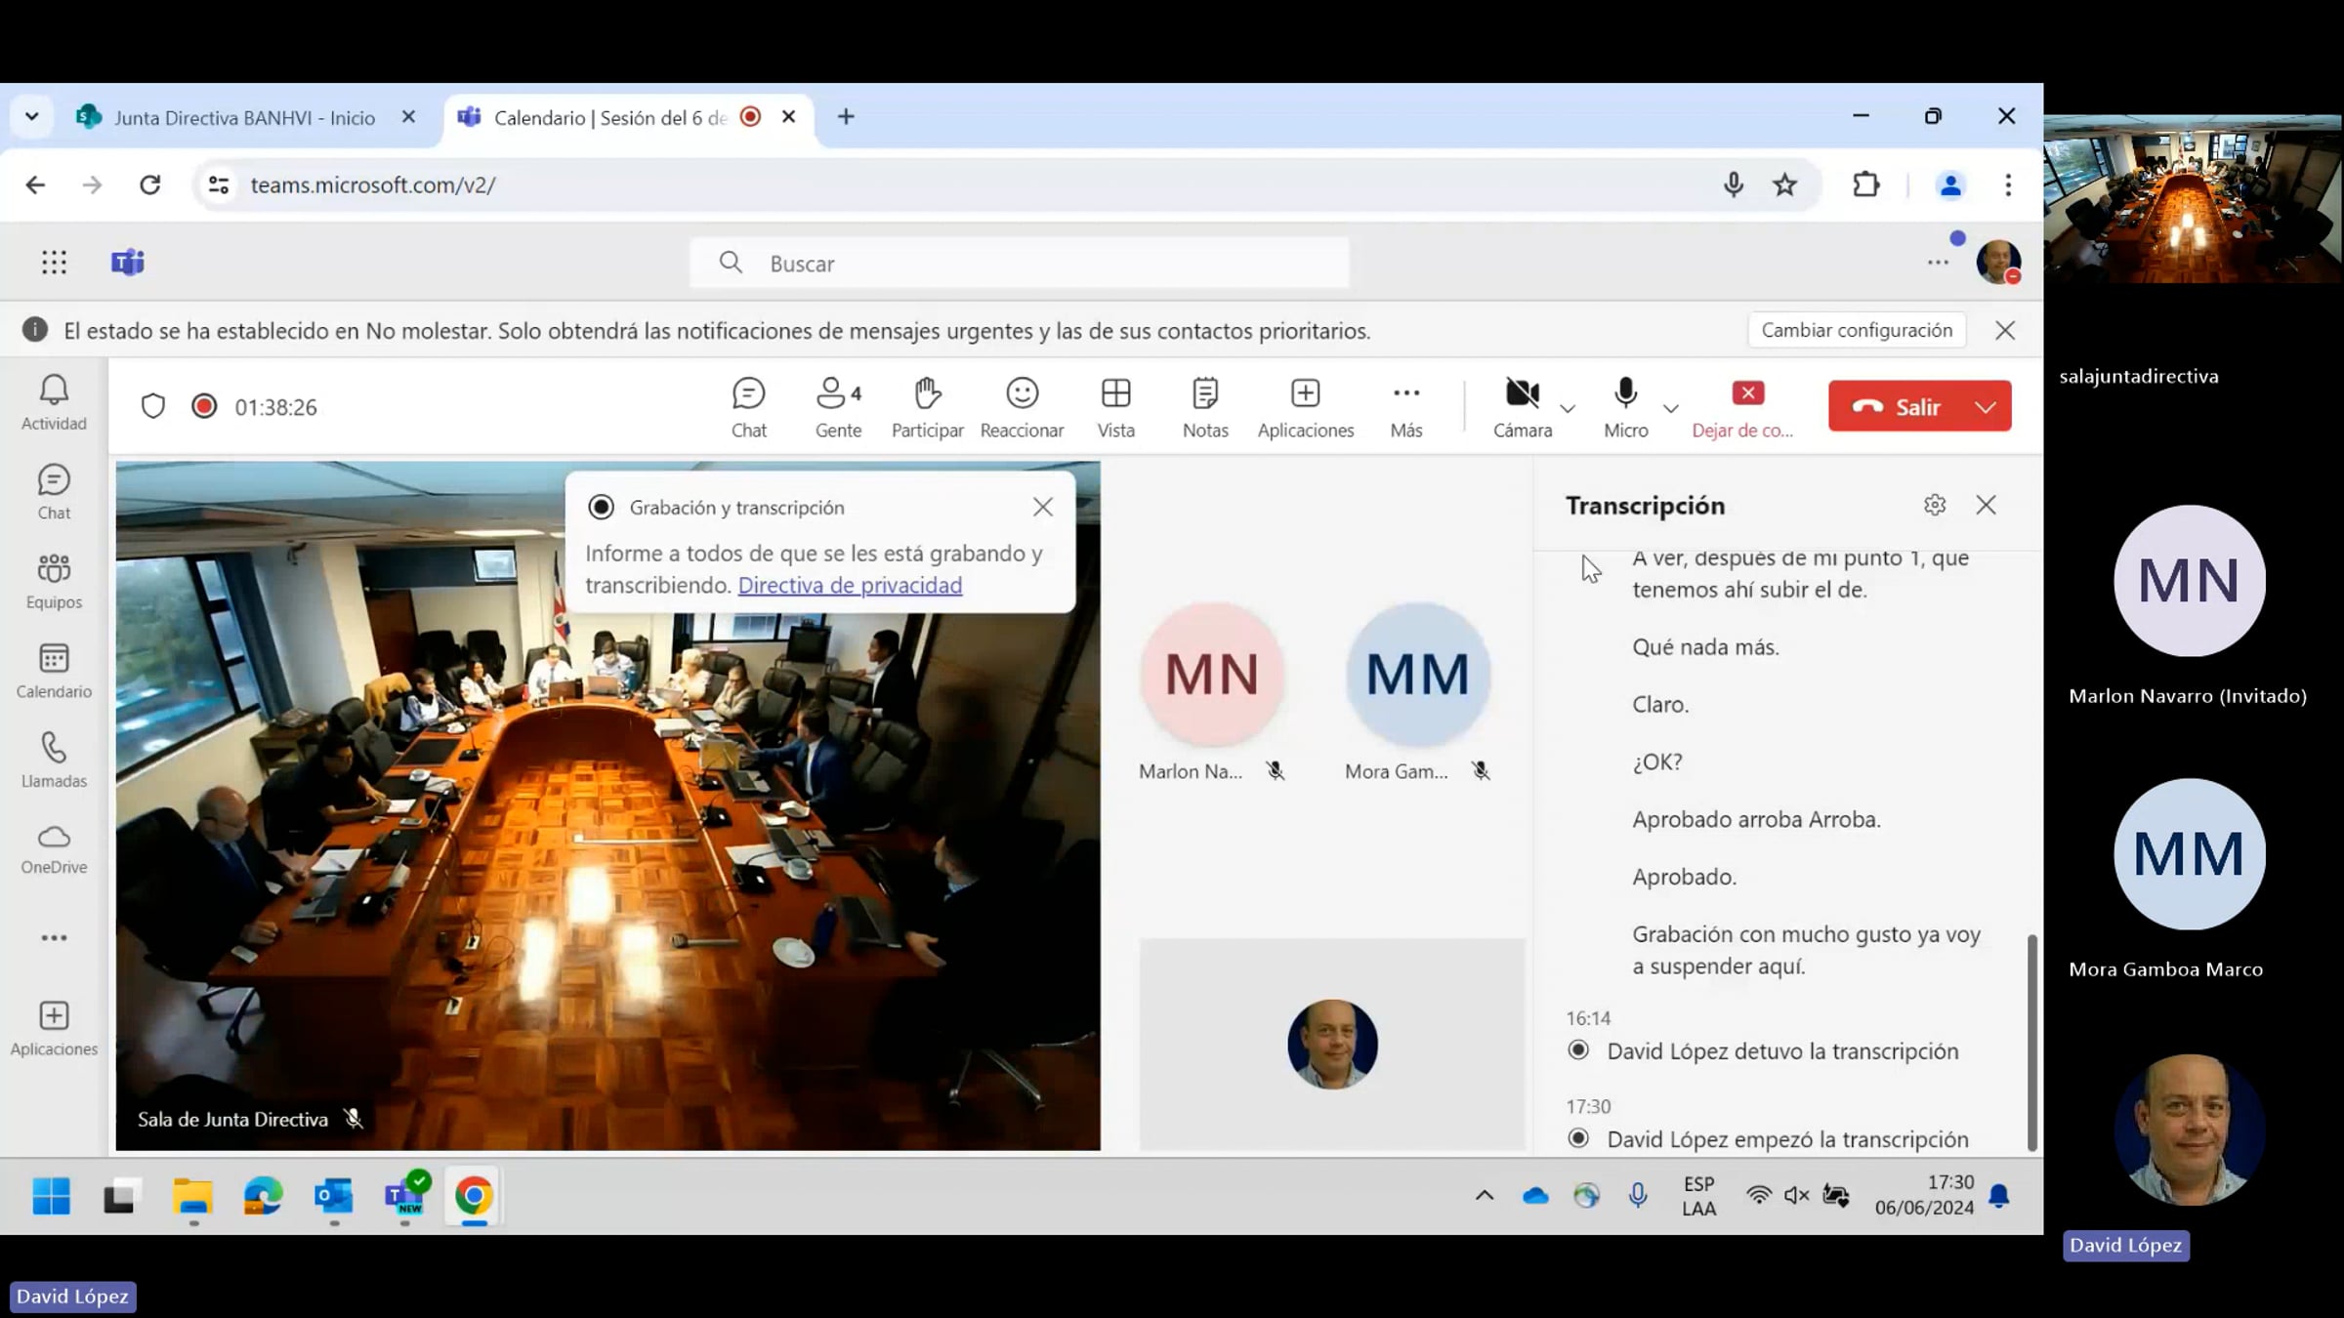
Task: Open Calendario in sidebar
Action: click(54, 671)
